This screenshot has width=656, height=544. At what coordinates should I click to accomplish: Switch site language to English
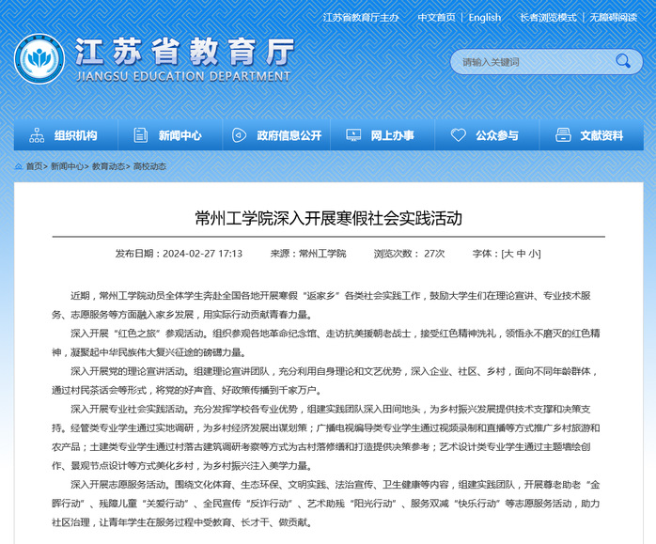point(485,17)
